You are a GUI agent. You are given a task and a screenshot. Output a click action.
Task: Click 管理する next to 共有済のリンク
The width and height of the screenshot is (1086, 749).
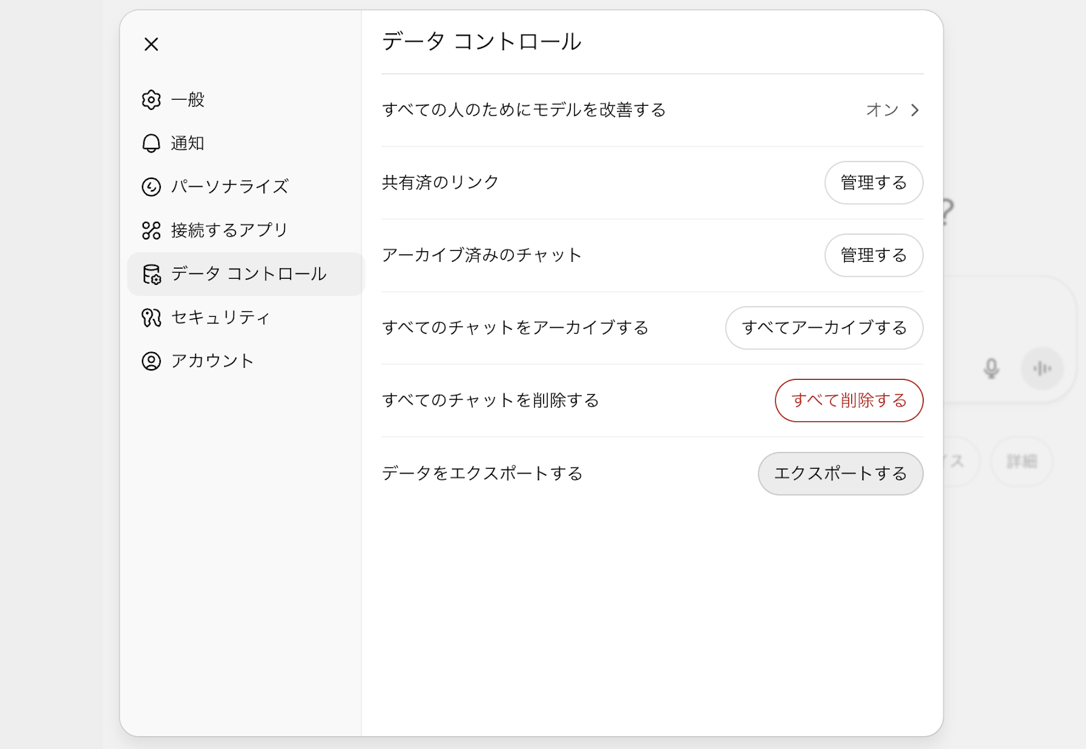tap(874, 183)
